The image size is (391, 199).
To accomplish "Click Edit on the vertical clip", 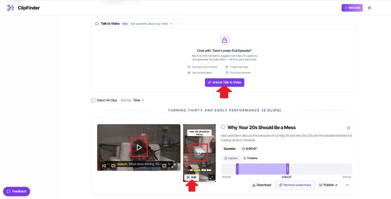I will coord(192,177).
